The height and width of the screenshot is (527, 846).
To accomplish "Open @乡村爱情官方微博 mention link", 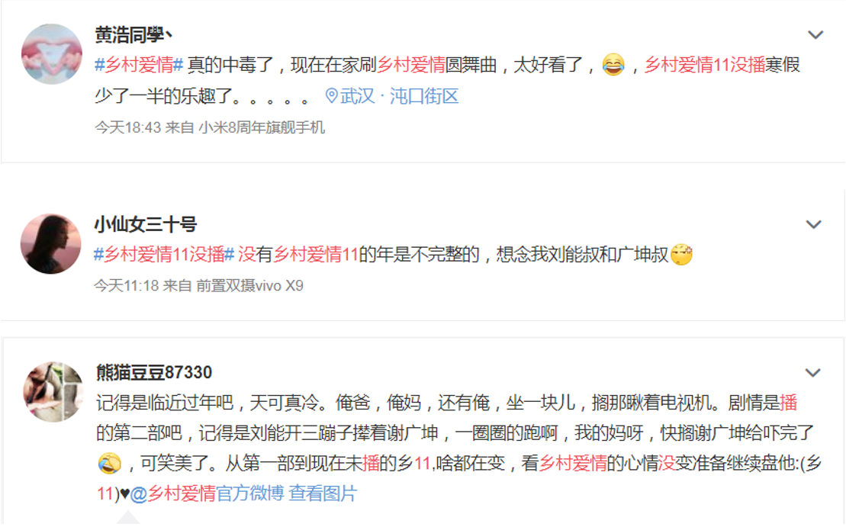I will coord(207,493).
